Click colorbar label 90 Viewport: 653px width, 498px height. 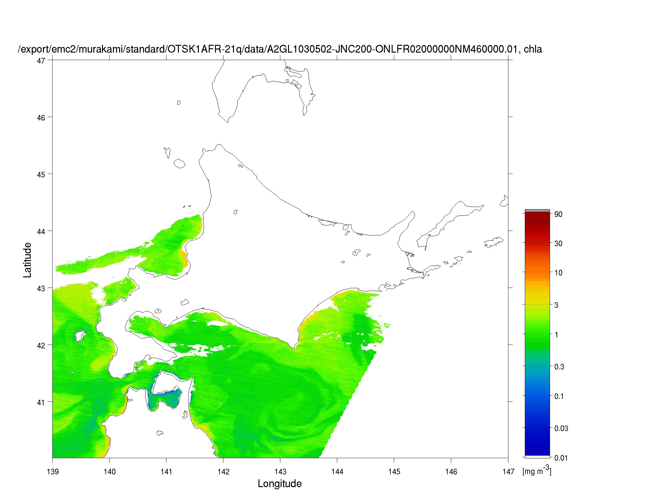click(558, 214)
